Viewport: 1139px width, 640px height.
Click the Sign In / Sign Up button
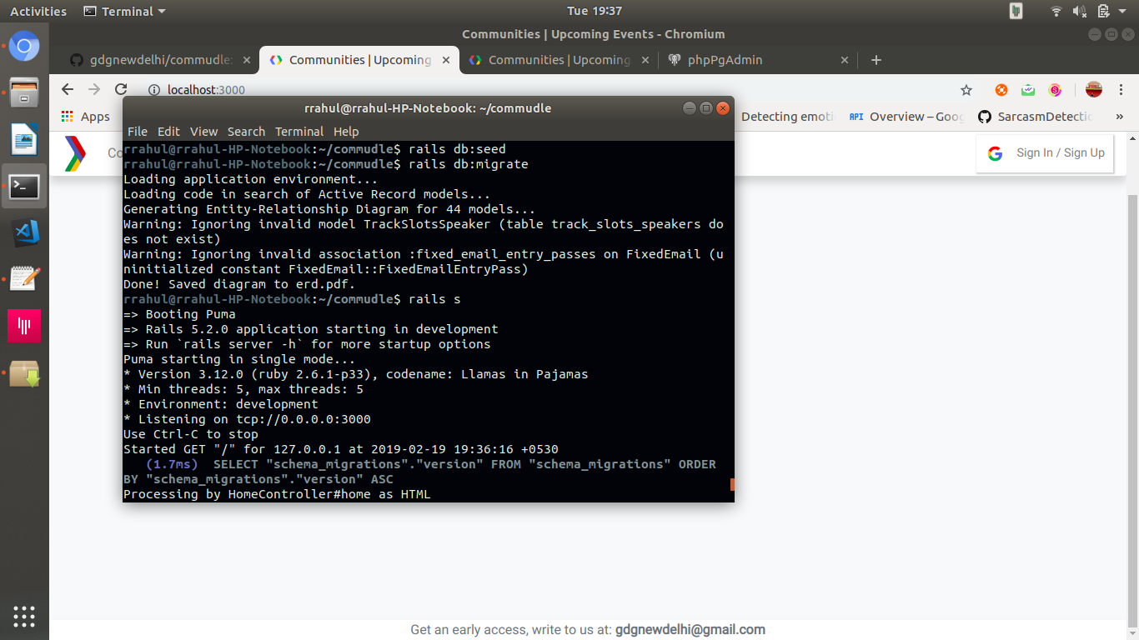click(1044, 153)
